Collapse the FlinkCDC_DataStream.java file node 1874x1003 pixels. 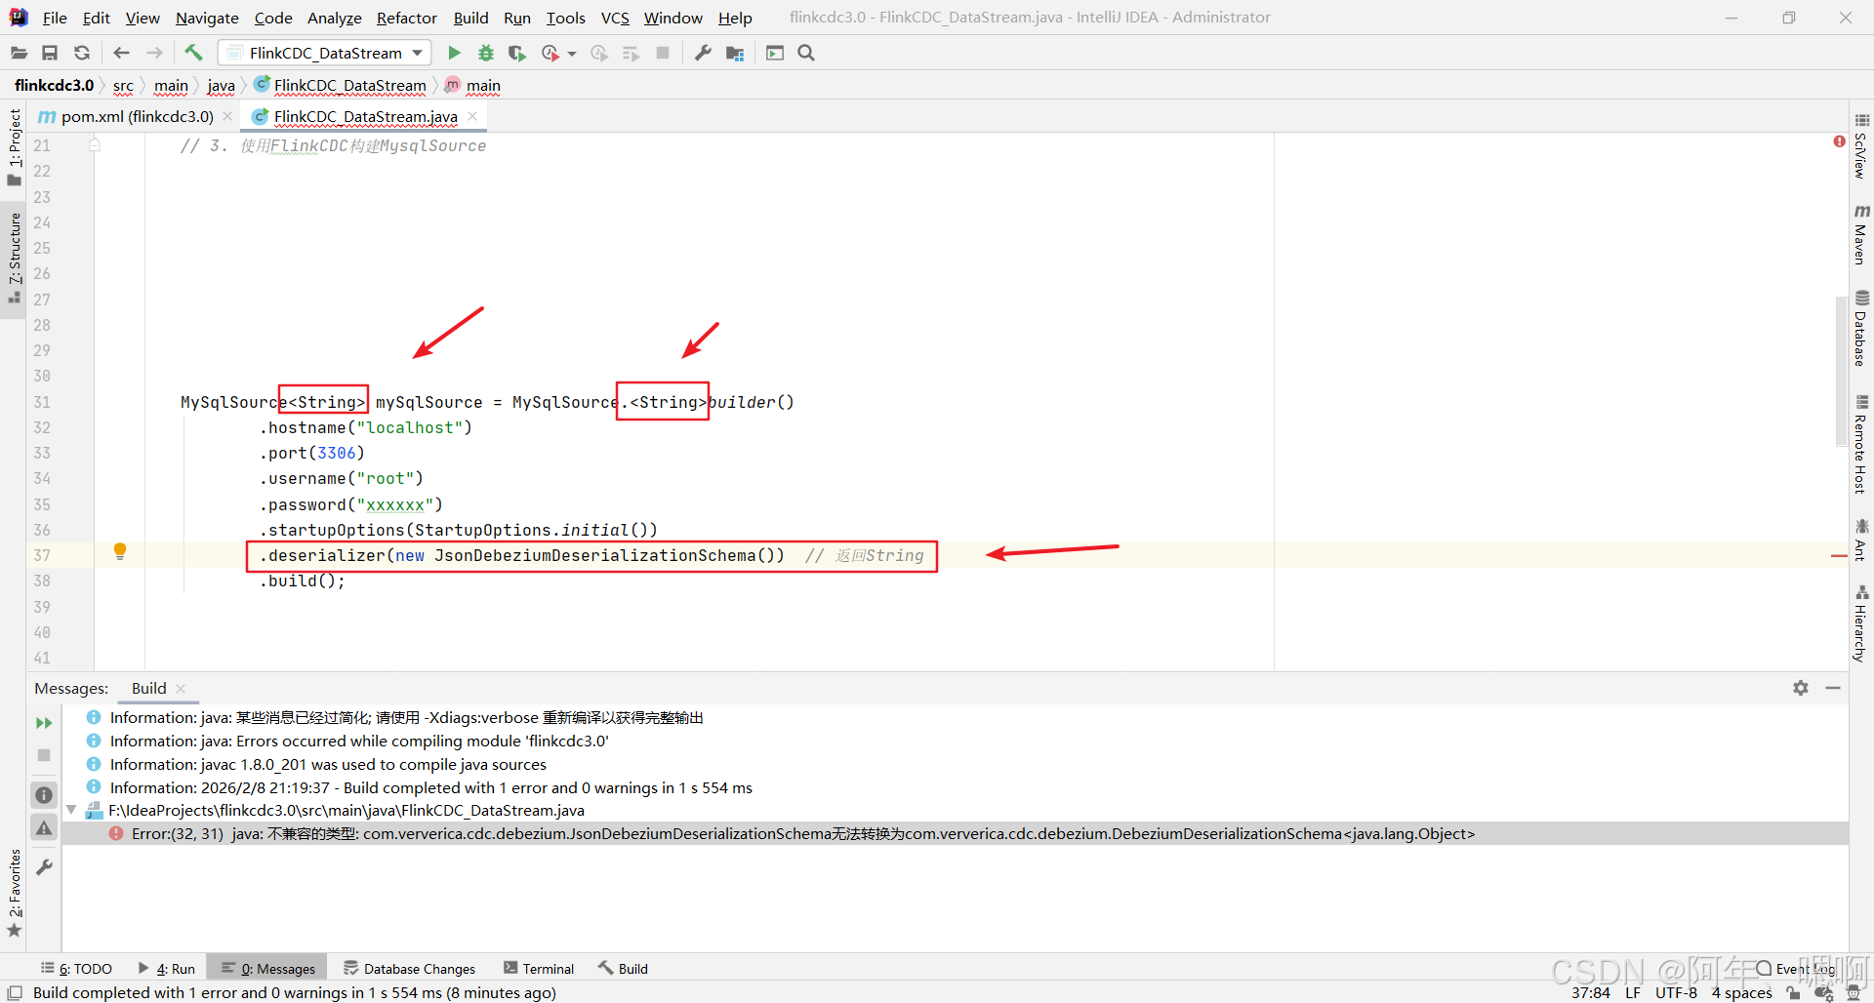pos(71,810)
